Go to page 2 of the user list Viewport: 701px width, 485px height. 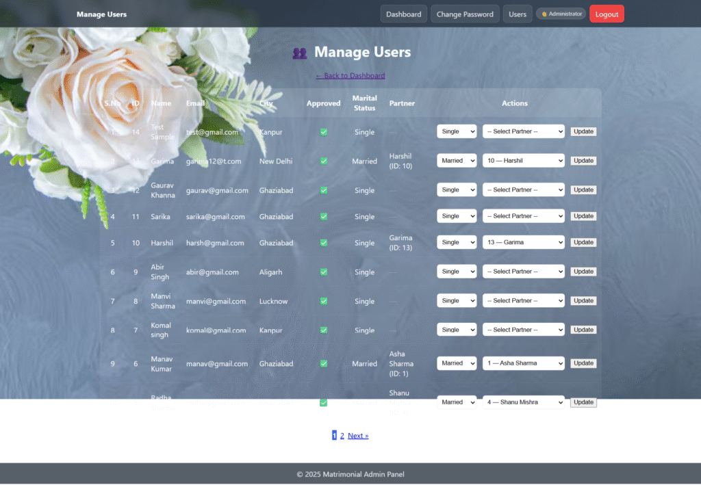(342, 435)
